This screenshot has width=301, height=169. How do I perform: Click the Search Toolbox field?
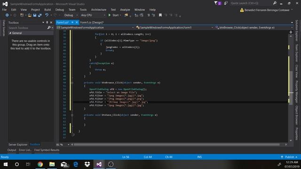click(27, 28)
